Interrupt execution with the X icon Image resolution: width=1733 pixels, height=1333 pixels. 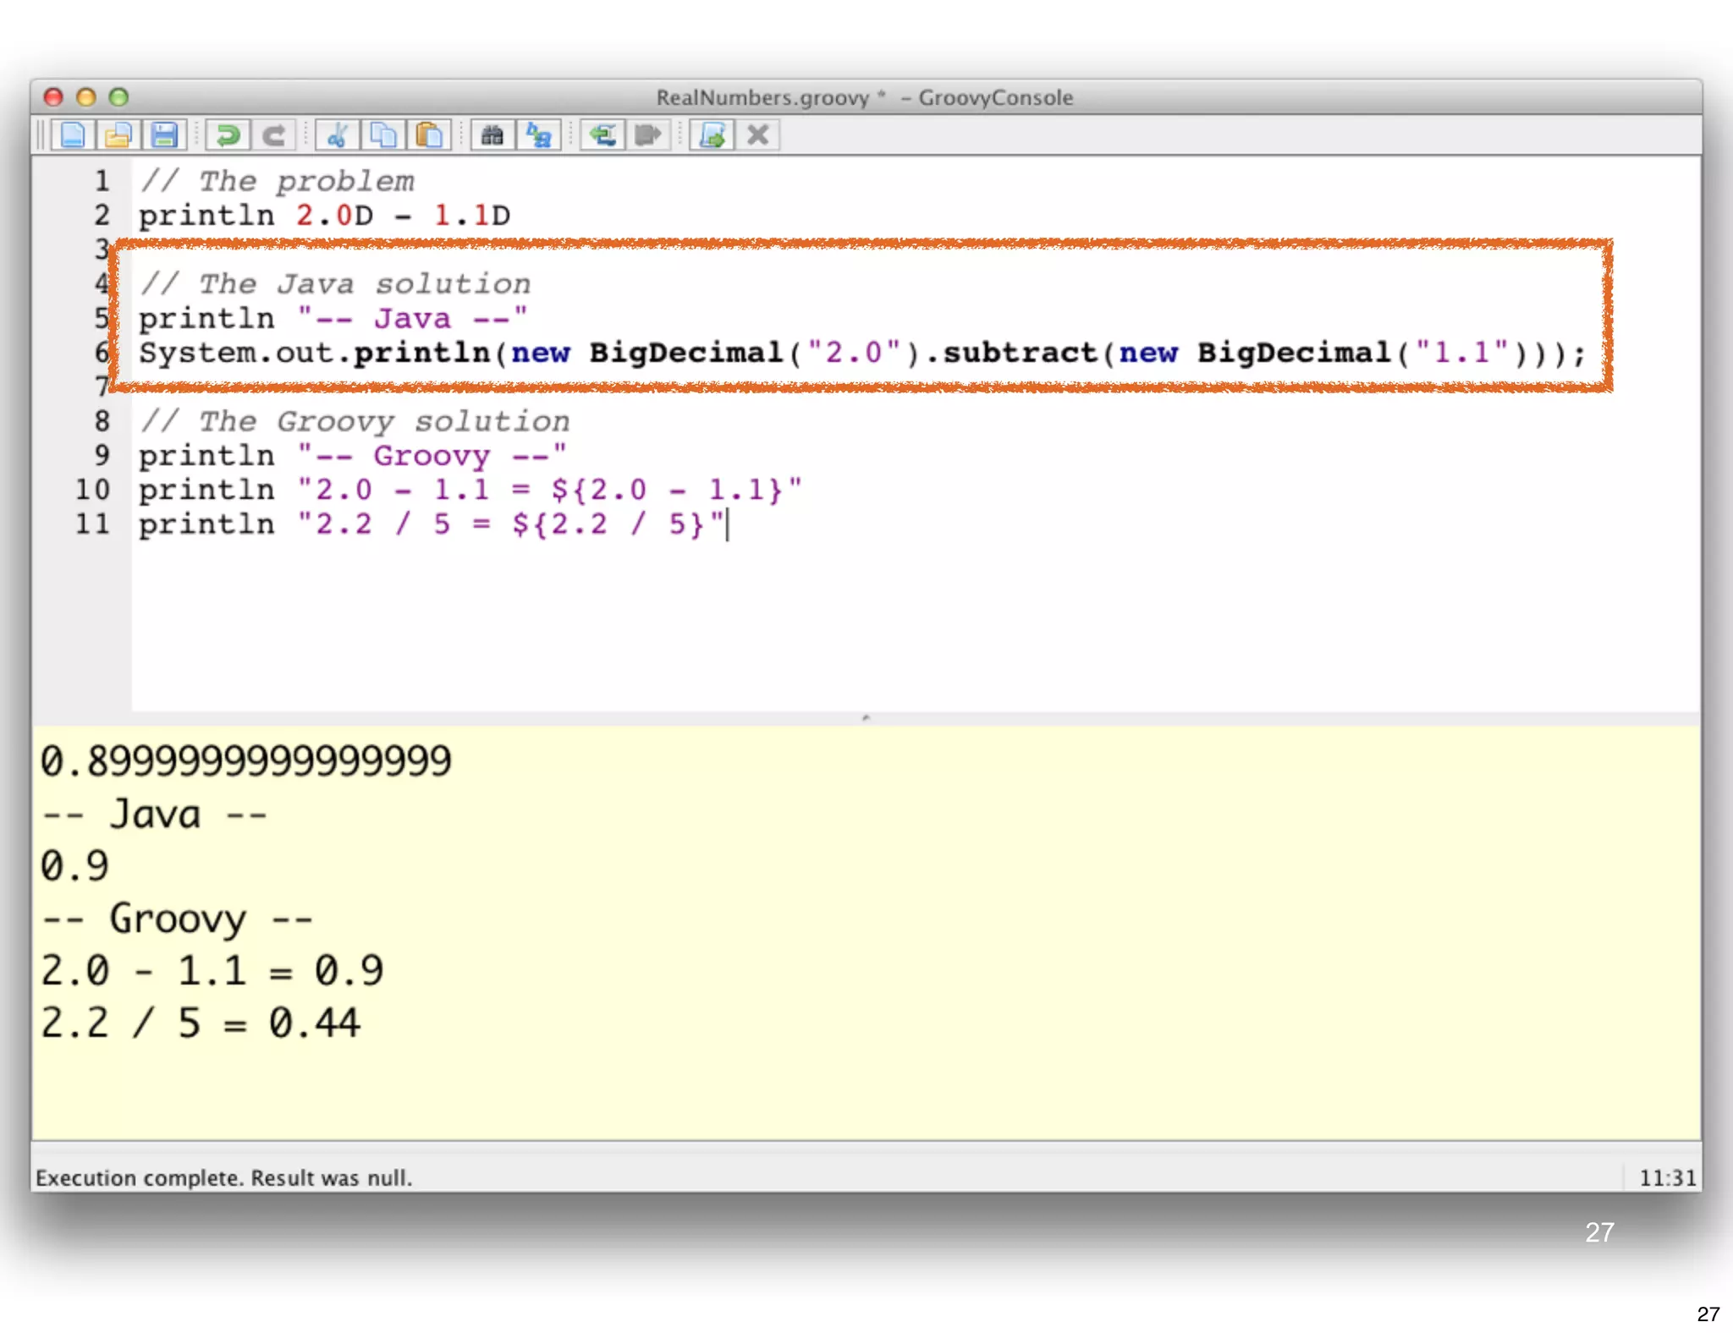tap(758, 135)
